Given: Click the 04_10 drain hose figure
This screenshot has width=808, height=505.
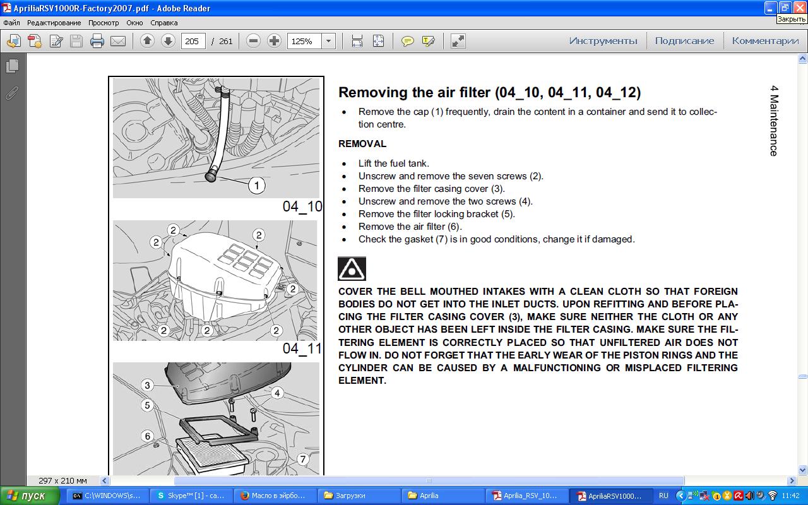Looking at the screenshot, I should [x=217, y=138].
